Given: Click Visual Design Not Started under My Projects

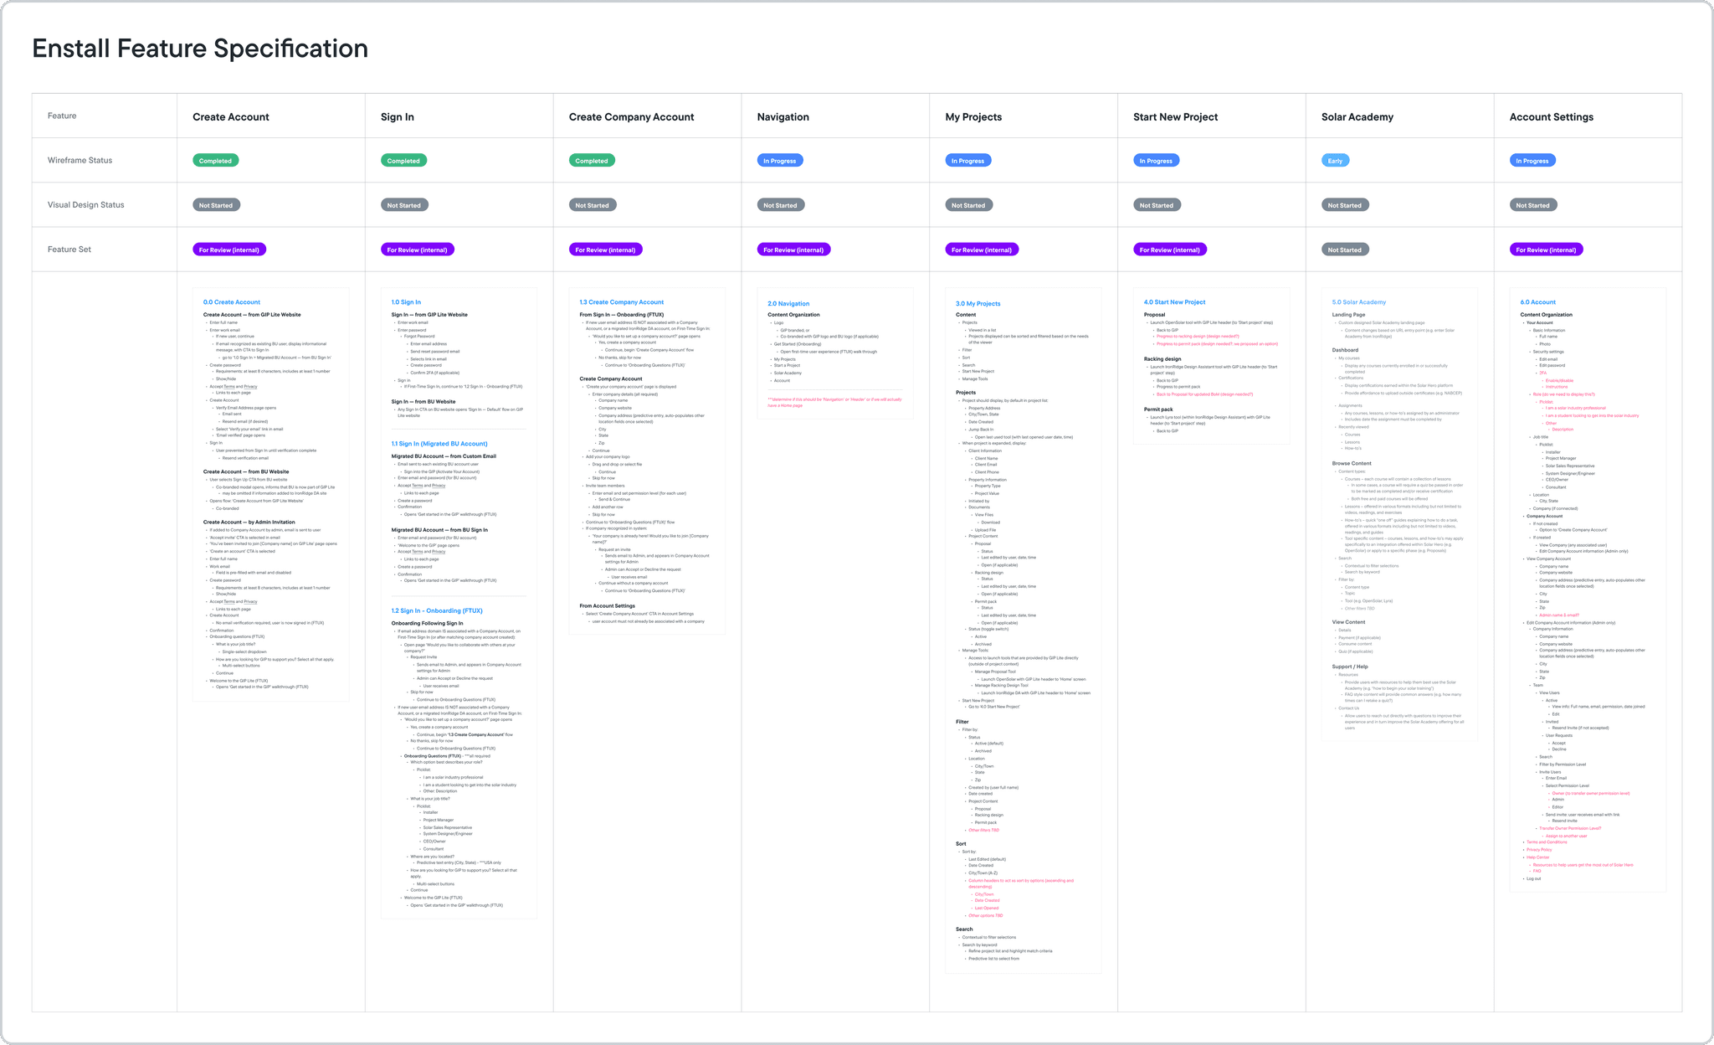Looking at the screenshot, I should 969,205.
